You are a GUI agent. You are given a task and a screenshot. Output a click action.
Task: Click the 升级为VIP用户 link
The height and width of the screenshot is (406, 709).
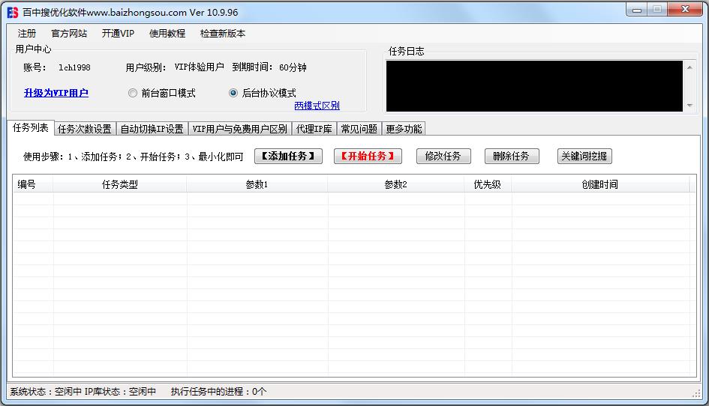coord(56,93)
